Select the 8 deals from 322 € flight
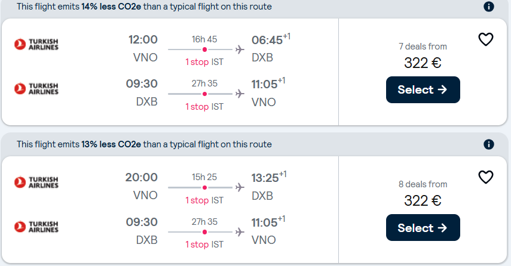This screenshot has width=511, height=266. coord(423,228)
